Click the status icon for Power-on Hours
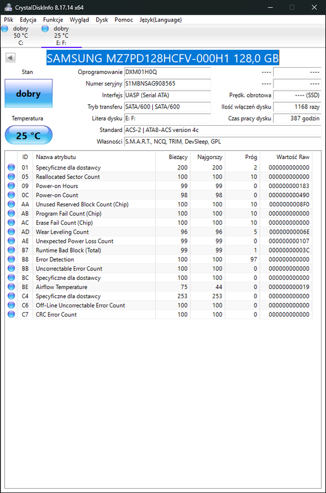Image resolution: width=326 pixels, height=493 pixels. click(x=11, y=185)
